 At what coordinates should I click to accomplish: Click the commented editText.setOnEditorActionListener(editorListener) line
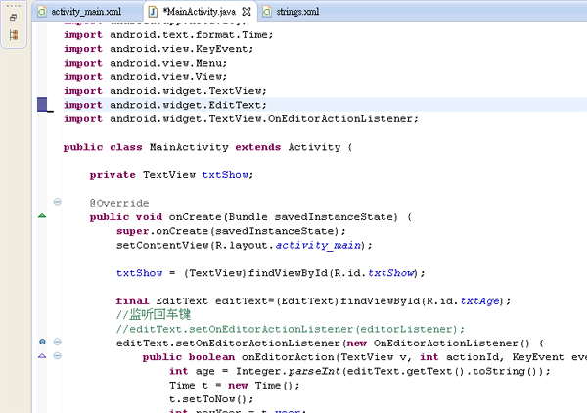pos(291,329)
